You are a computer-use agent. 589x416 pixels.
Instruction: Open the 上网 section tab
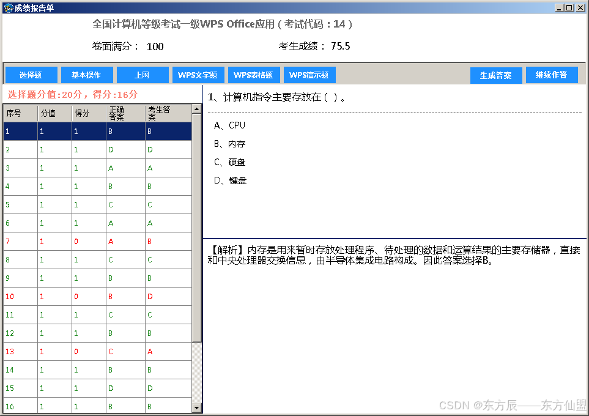pos(143,75)
